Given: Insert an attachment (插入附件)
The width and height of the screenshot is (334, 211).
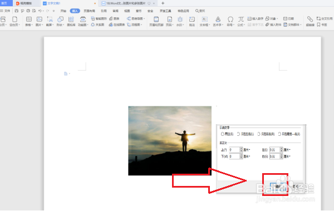Looking at the screenshot, I should pyautogui.click(x=273, y=24).
